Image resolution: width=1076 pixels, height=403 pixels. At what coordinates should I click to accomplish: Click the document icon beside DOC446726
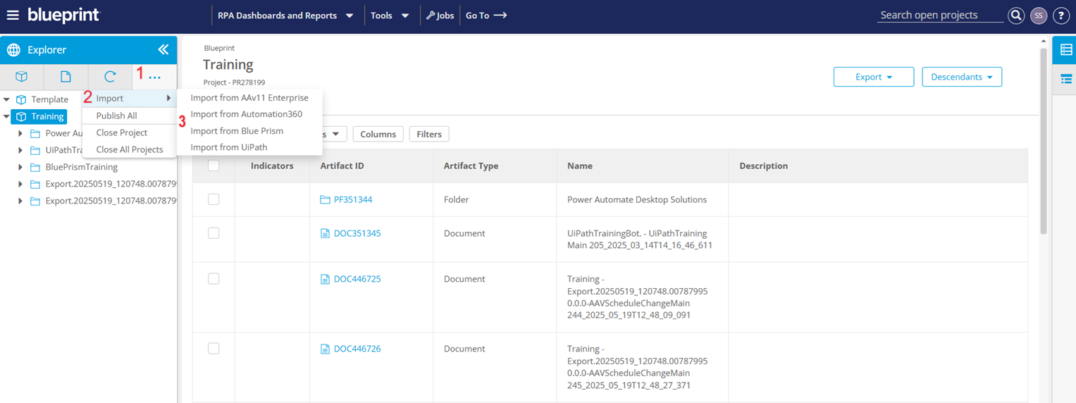325,349
